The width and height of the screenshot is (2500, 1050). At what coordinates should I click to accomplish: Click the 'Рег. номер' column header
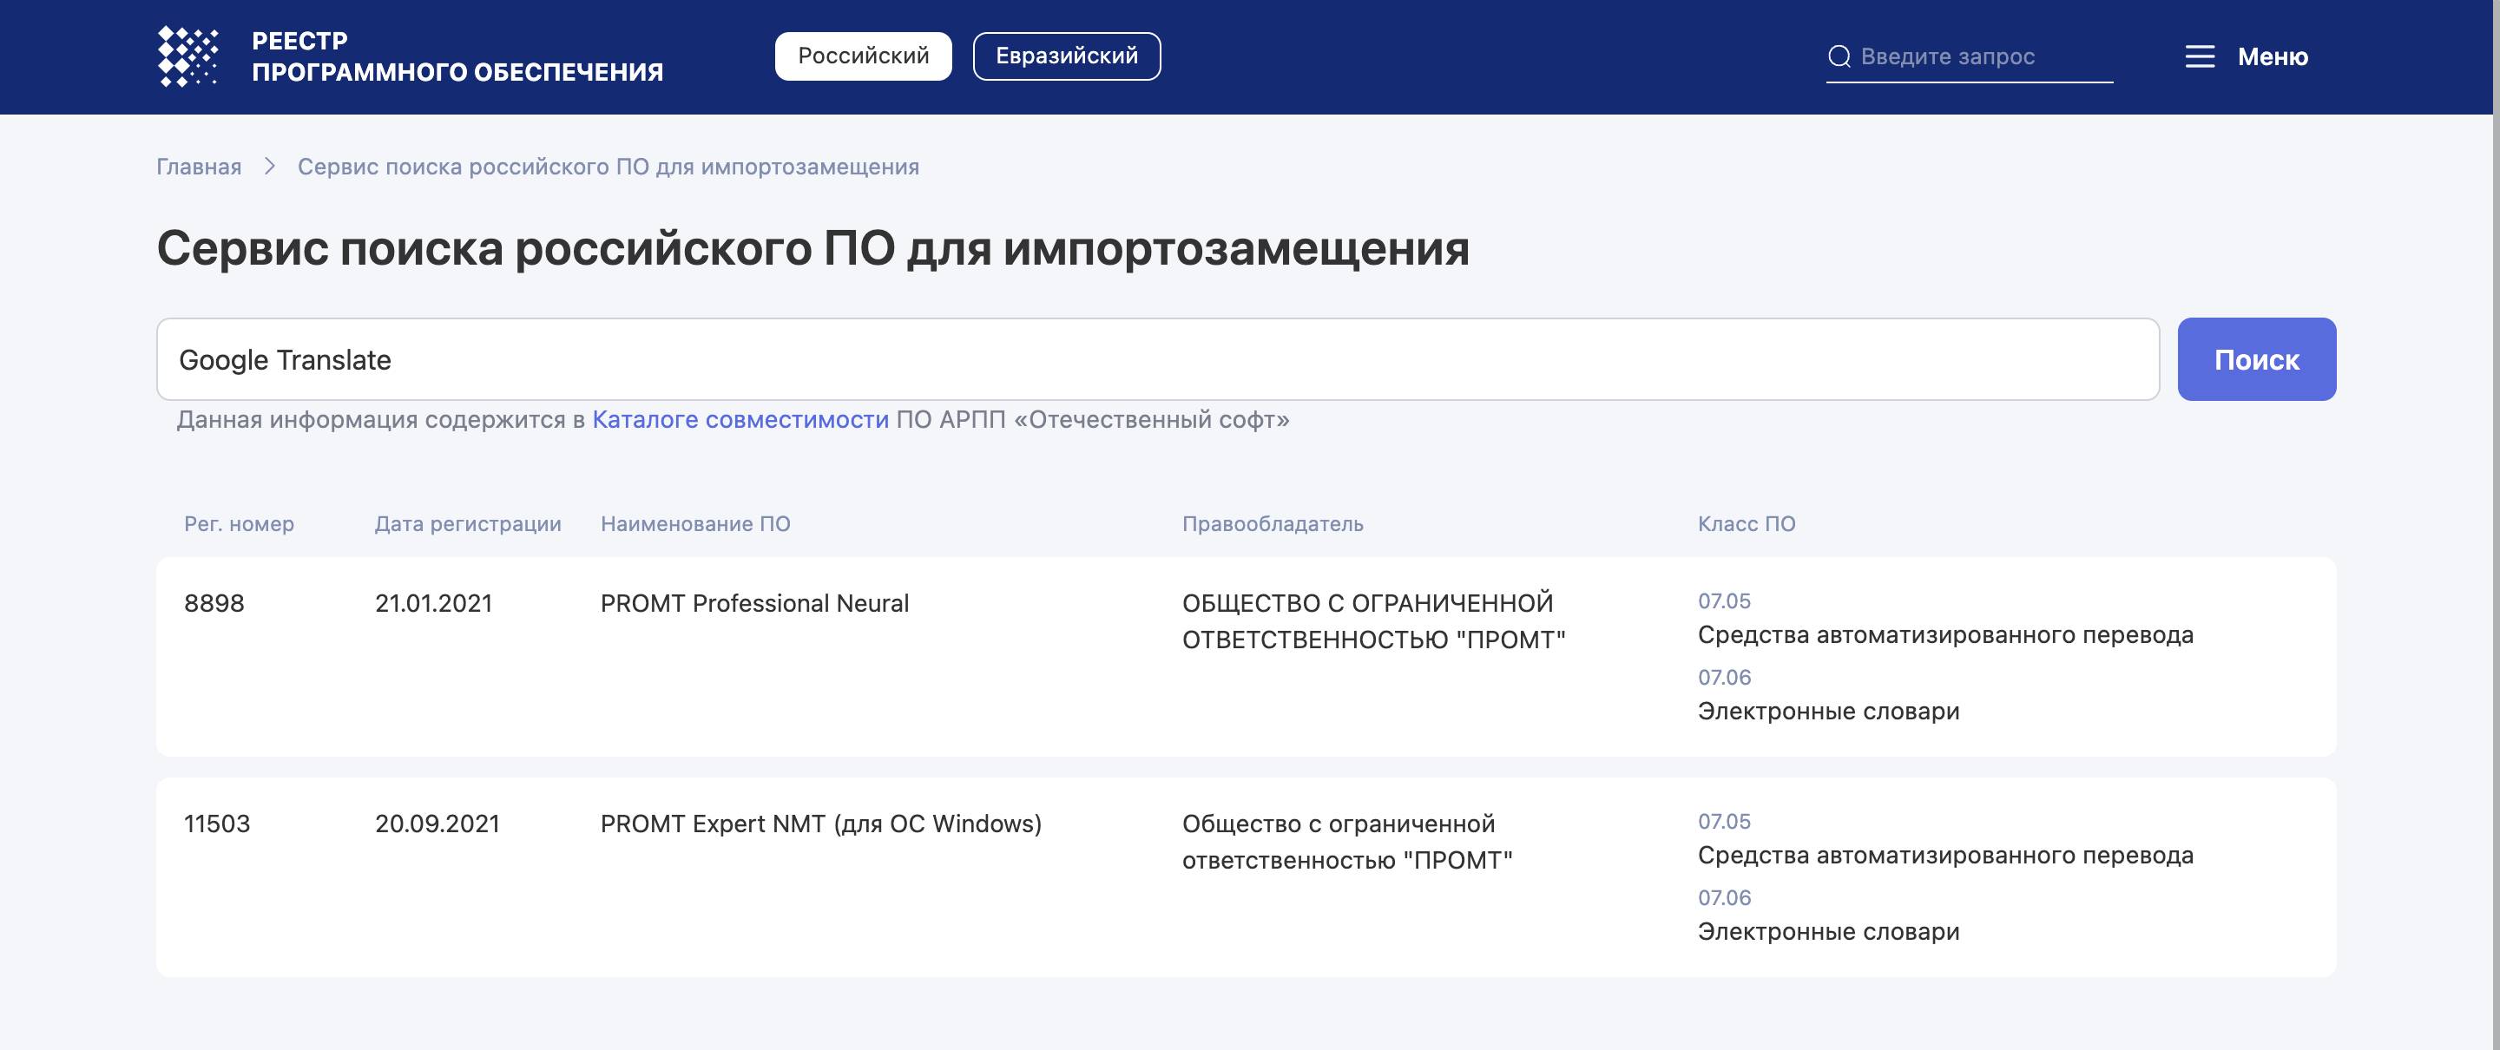pos(239,524)
